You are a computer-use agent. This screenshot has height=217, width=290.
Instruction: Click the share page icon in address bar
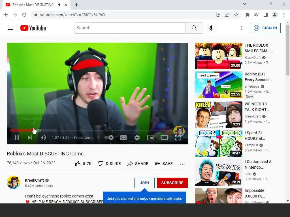(227, 15)
